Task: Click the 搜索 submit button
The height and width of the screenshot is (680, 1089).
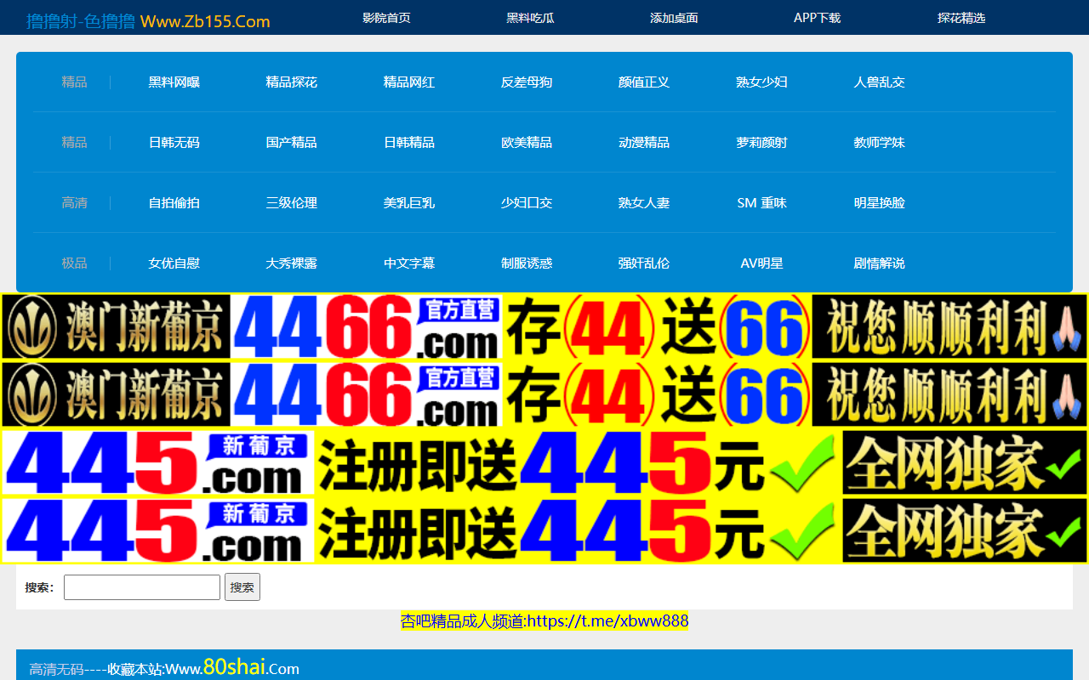Action: coord(242,587)
